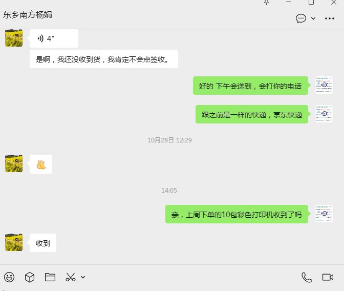Click the cube favorites icon

click(30, 277)
